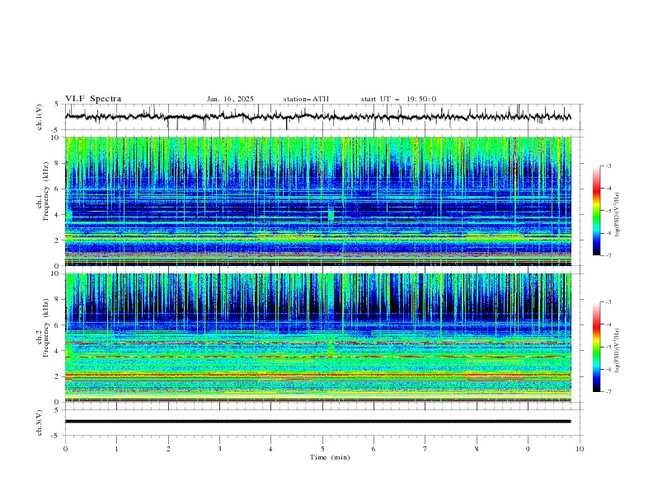The width and height of the screenshot is (653, 504).
Task: Click time axis tick label "5"
Action: click(322, 449)
